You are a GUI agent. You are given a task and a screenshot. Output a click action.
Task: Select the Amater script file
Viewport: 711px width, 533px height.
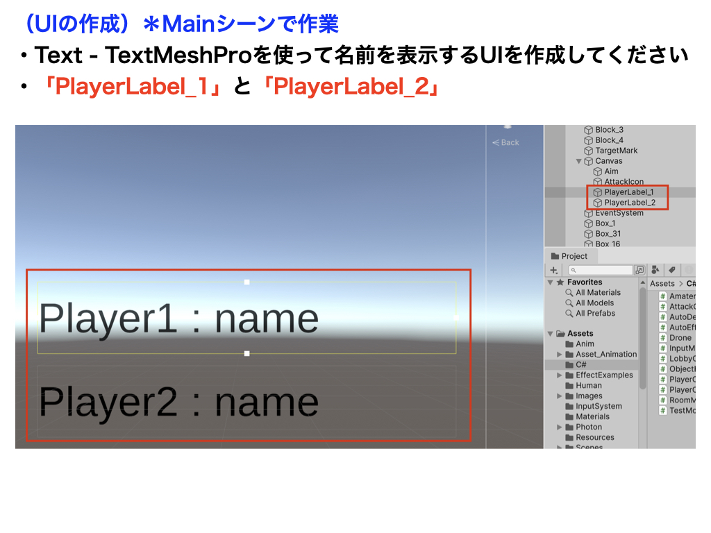point(677,296)
